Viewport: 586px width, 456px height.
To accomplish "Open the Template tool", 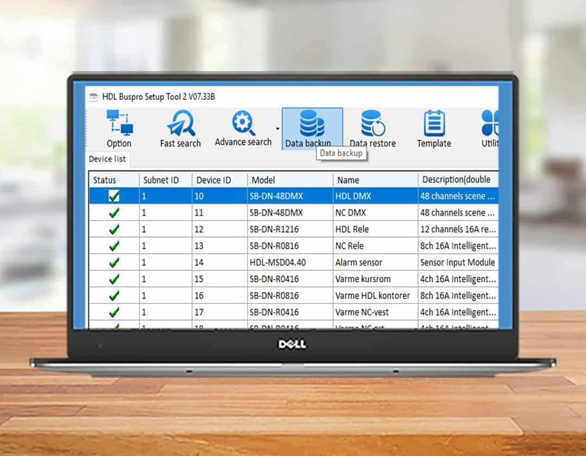I will (x=434, y=129).
